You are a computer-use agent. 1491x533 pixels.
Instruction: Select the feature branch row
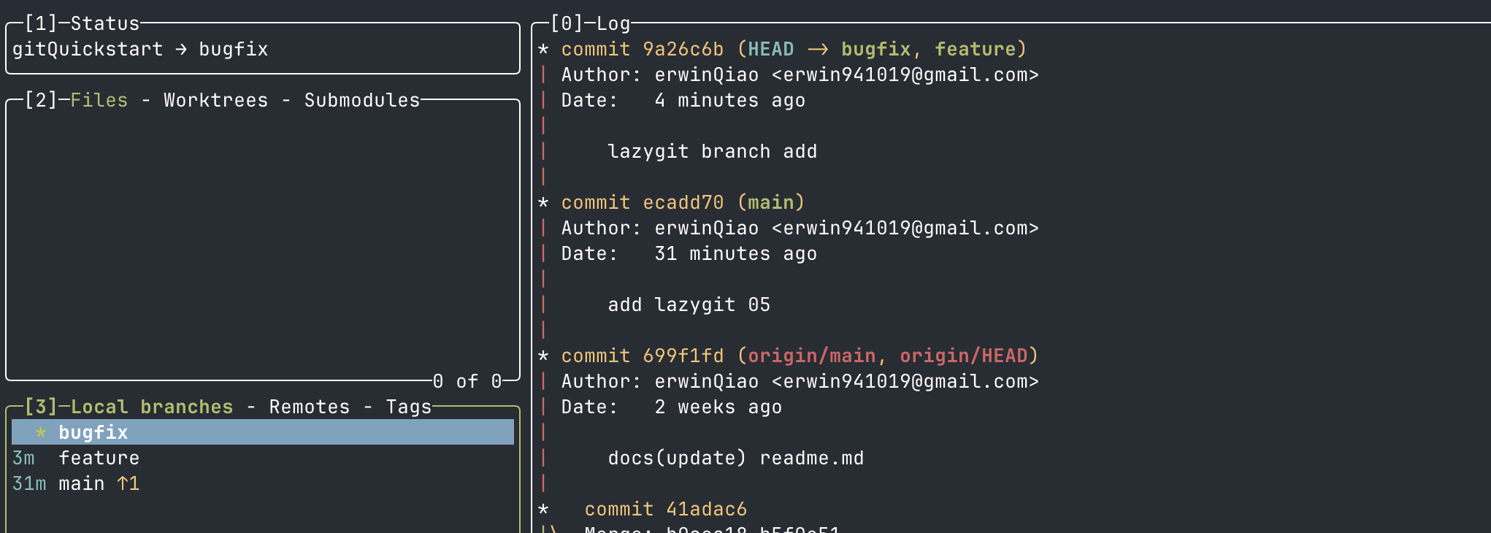point(99,459)
